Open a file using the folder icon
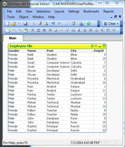125x147 pixels. click(14, 24)
